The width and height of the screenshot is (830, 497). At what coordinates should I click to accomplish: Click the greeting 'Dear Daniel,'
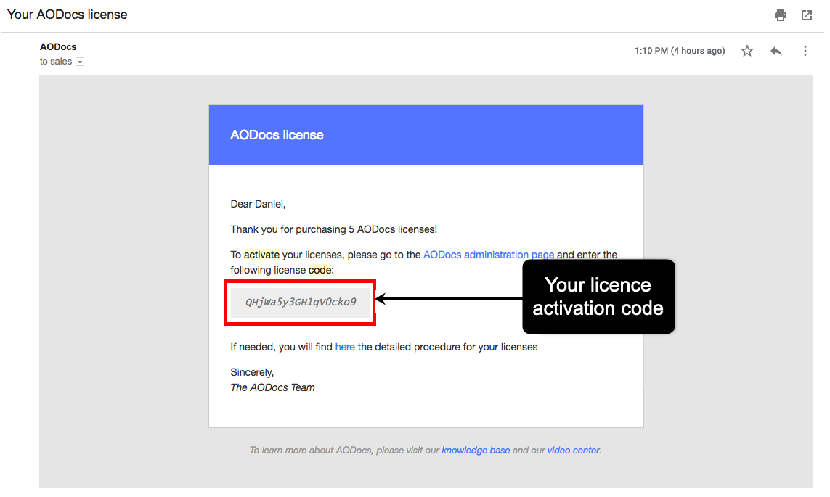258,204
